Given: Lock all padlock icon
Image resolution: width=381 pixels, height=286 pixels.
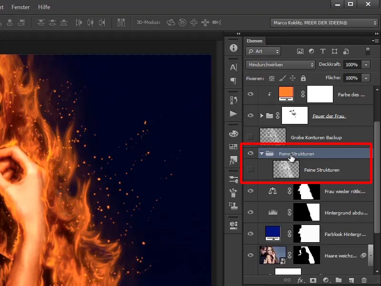Looking at the screenshot, I should coord(303,78).
